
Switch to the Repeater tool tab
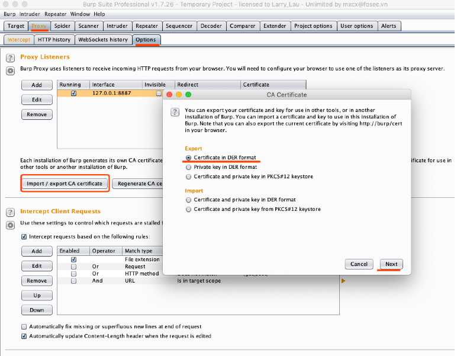pos(147,26)
